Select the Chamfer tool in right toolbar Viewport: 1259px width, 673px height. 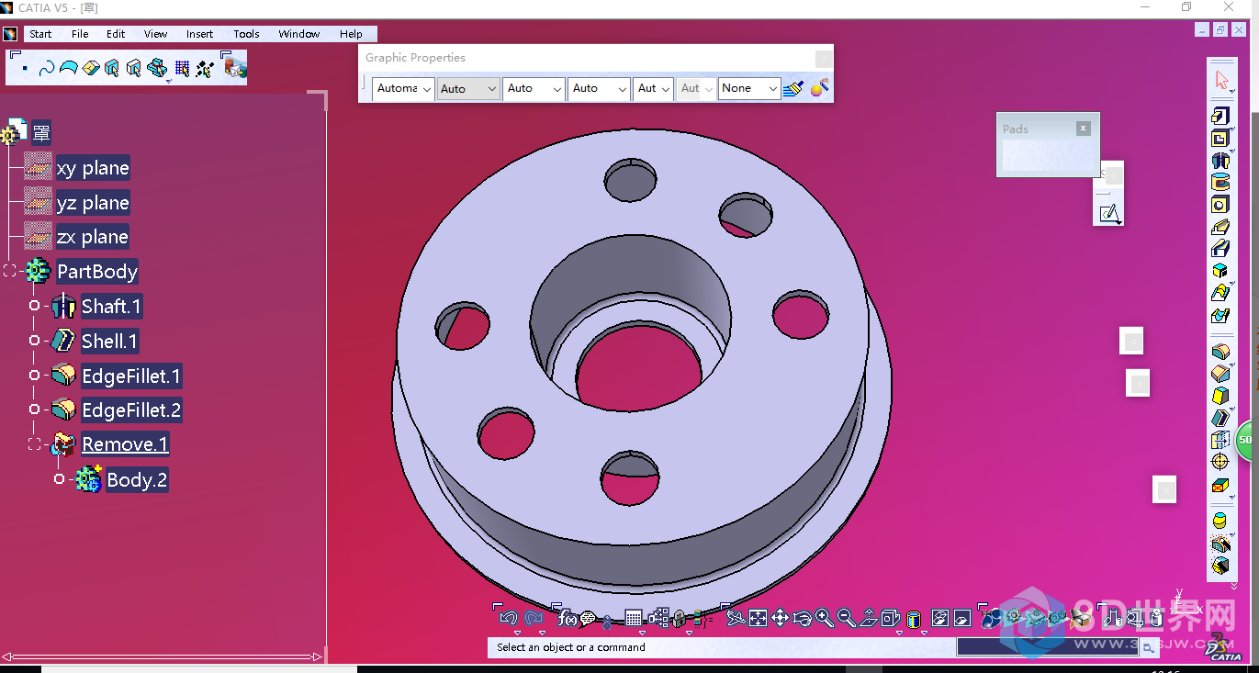click(1220, 374)
